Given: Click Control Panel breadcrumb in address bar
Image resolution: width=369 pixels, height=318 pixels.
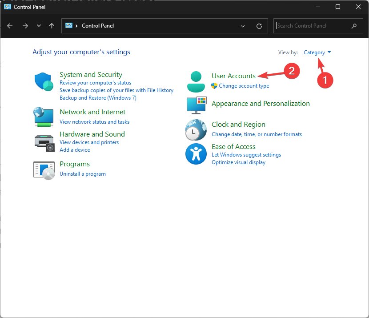Looking at the screenshot, I should coord(98,26).
